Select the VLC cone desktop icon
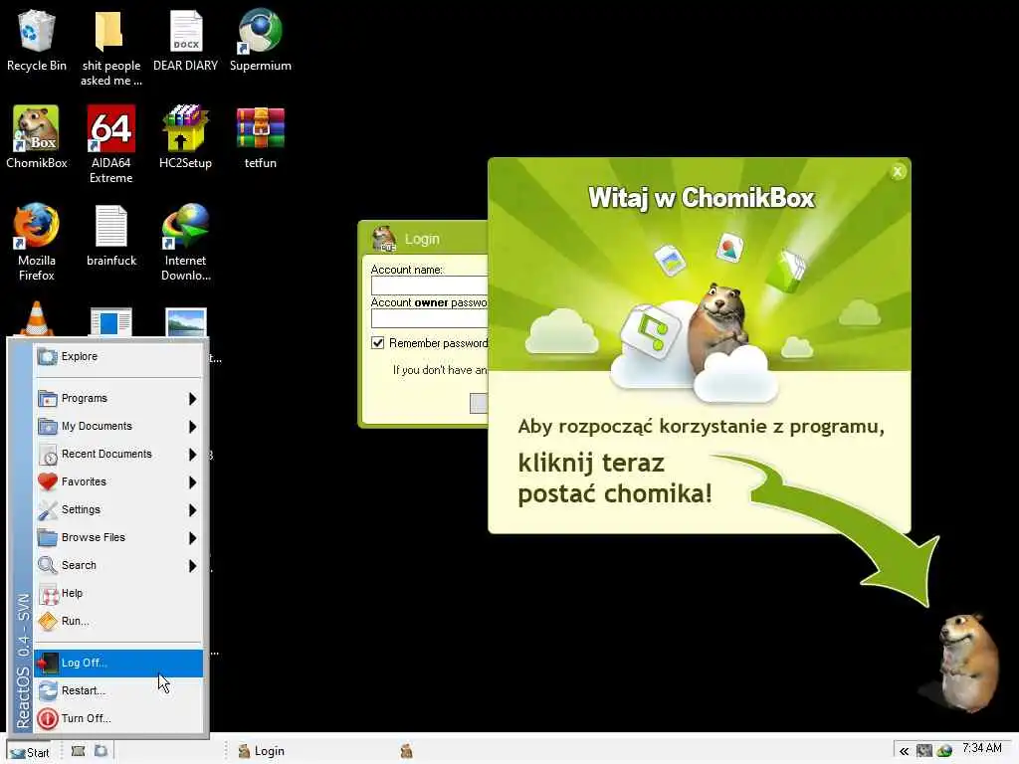Screen dimensions: 1019x764 [37, 319]
